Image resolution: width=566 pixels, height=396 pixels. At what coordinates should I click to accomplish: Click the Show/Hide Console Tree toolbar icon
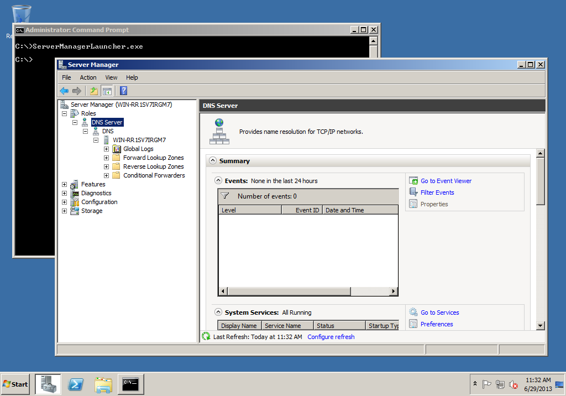point(107,91)
